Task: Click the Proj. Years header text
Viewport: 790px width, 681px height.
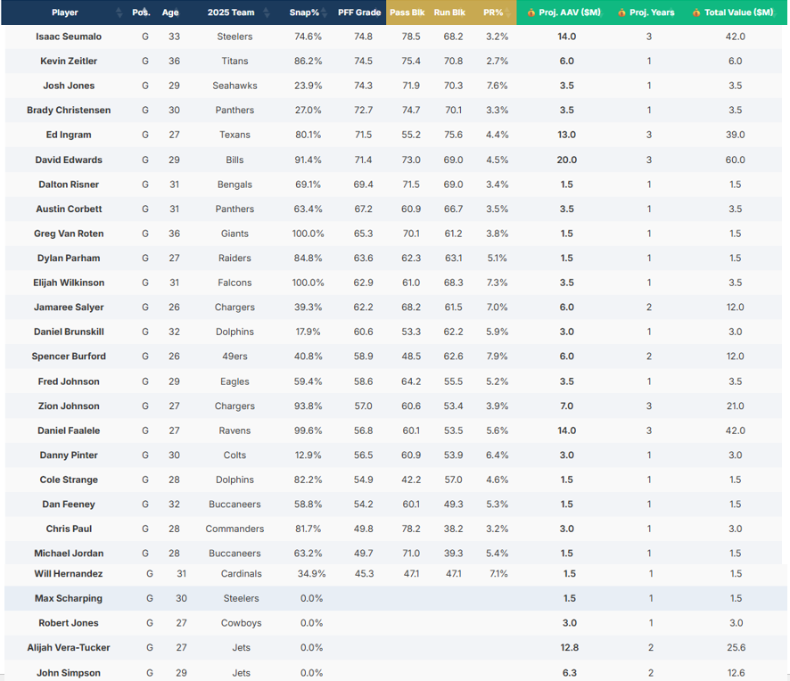Action: click(x=652, y=12)
